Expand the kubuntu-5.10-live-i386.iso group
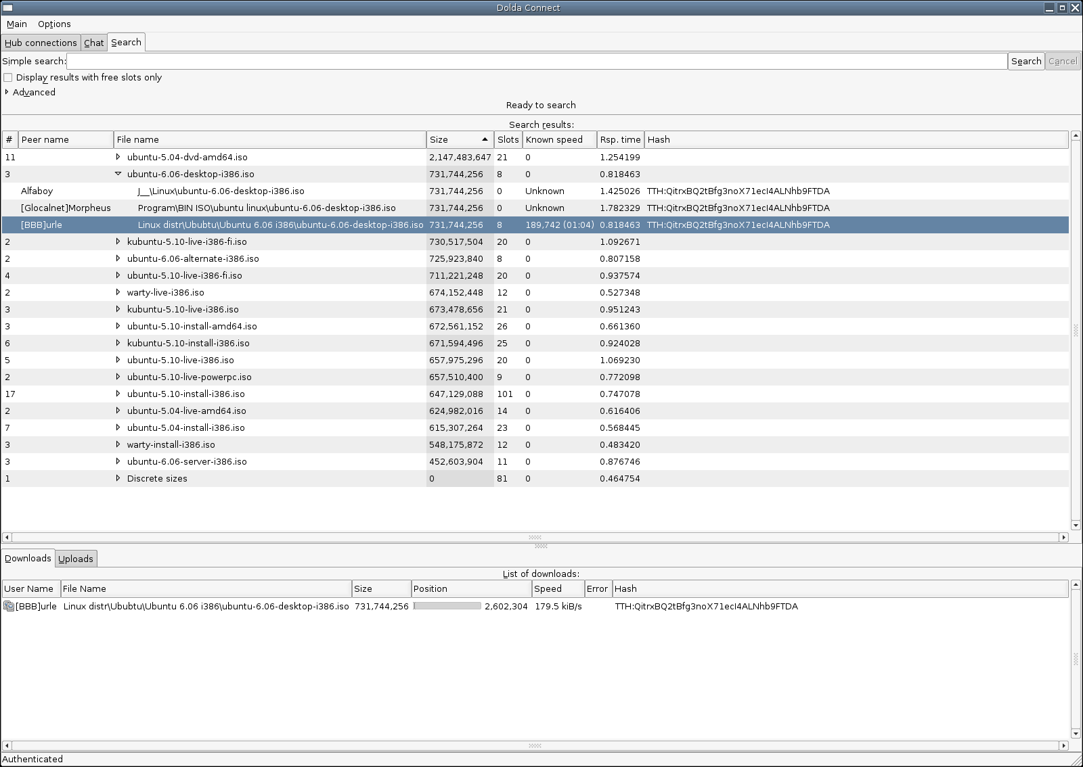 118,309
